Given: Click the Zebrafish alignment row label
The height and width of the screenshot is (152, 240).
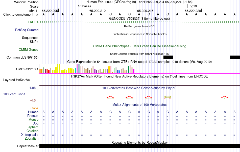Looking at the screenshot, I should (x=32, y=138).
